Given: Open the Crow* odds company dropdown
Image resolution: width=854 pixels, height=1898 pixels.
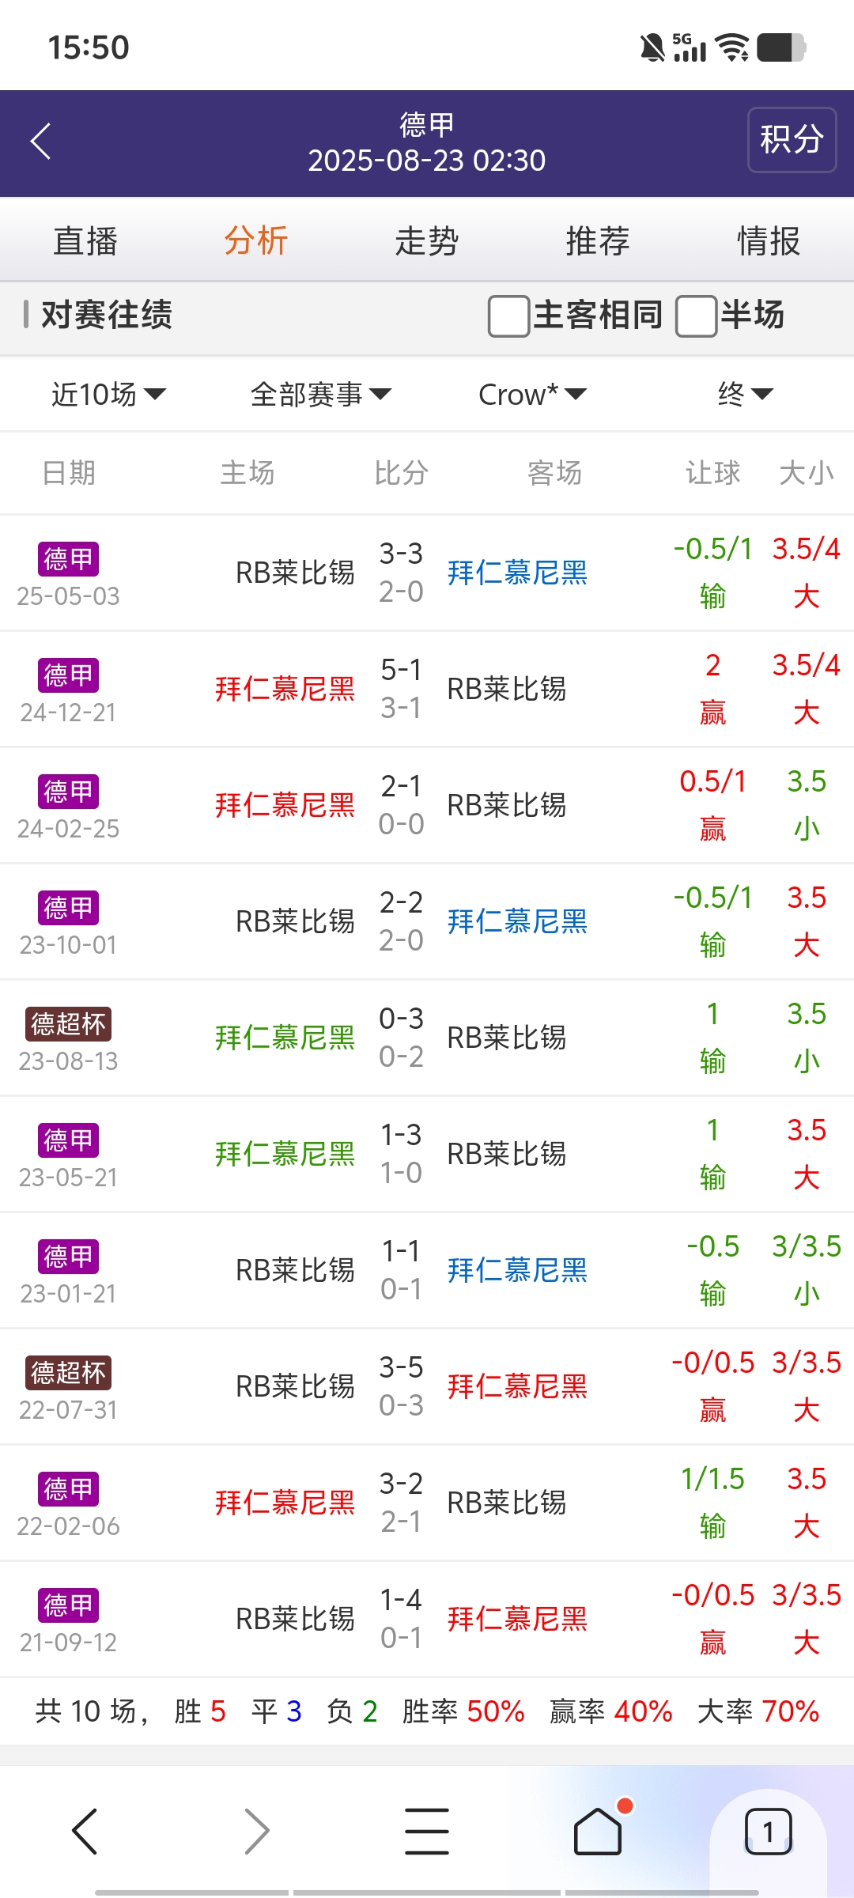Looking at the screenshot, I should tap(532, 394).
